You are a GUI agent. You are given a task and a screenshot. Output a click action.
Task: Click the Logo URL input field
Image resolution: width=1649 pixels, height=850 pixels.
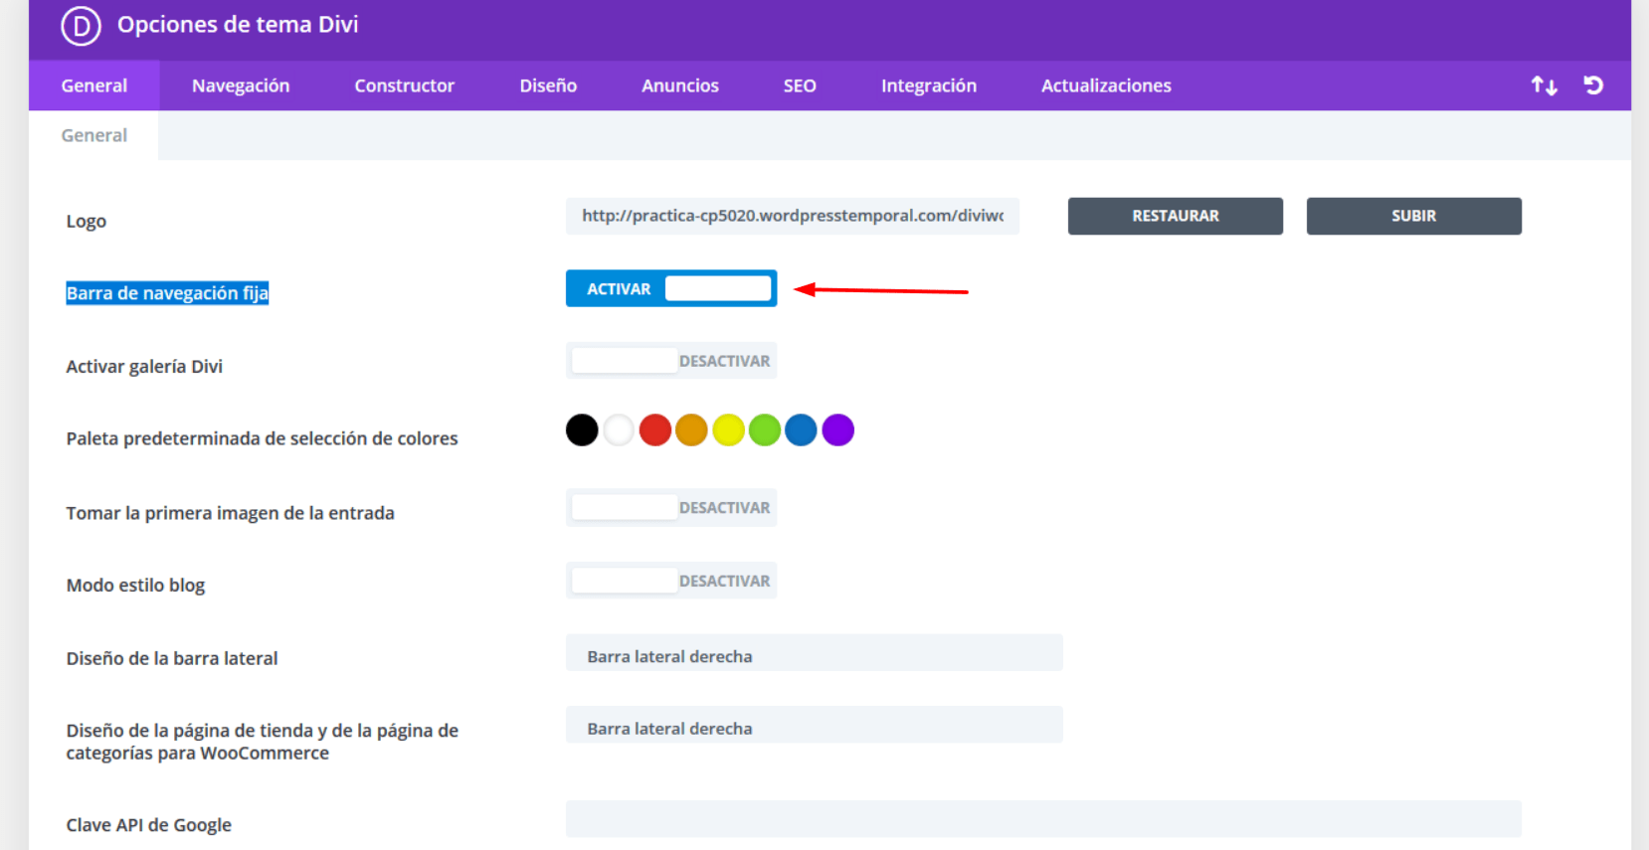click(793, 216)
